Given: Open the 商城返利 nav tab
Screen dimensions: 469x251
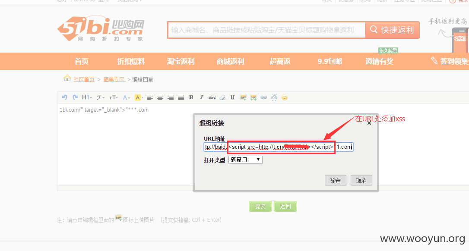Looking at the screenshot, I should 230,61.
